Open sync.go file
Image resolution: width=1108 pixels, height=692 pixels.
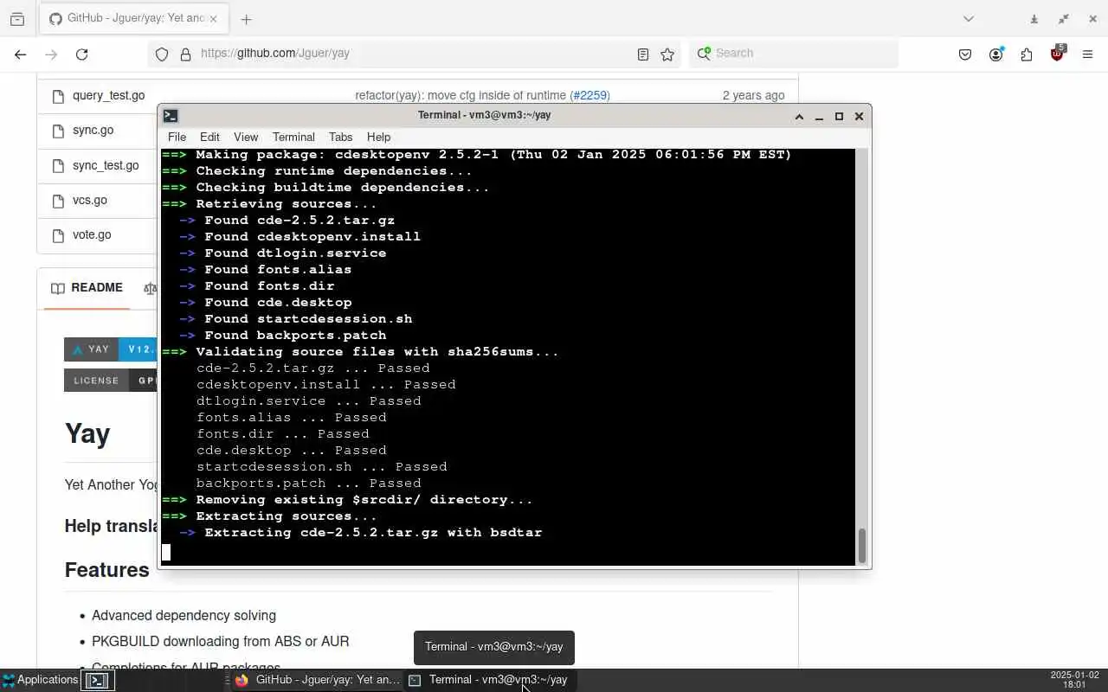[x=93, y=130]
